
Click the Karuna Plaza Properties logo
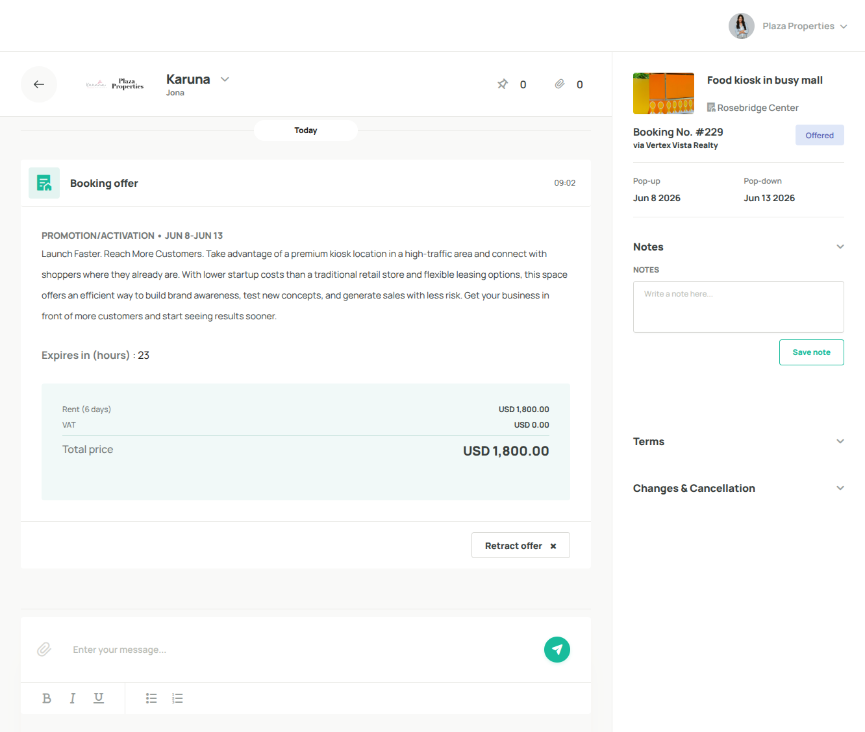point(115,84)
